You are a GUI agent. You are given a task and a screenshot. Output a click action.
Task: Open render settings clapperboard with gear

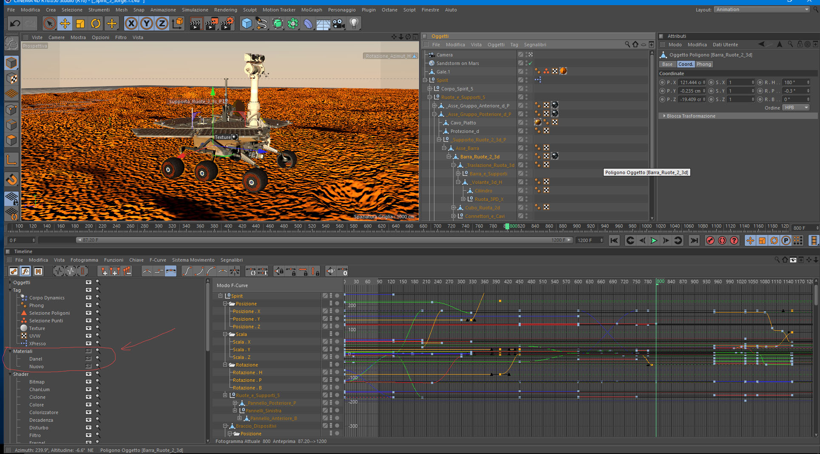(x=227, y=24)
